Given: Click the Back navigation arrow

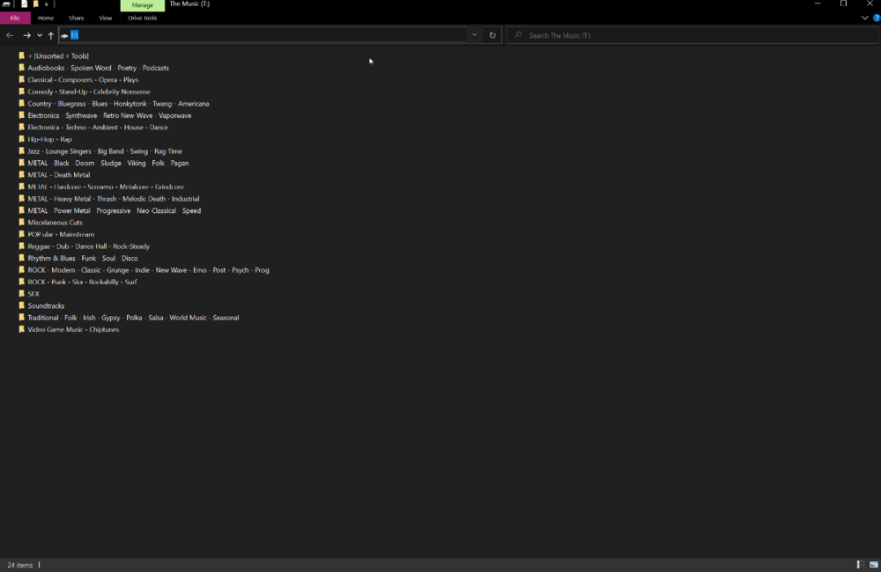Looking at the screenshot, I should (x=9, y=35).
